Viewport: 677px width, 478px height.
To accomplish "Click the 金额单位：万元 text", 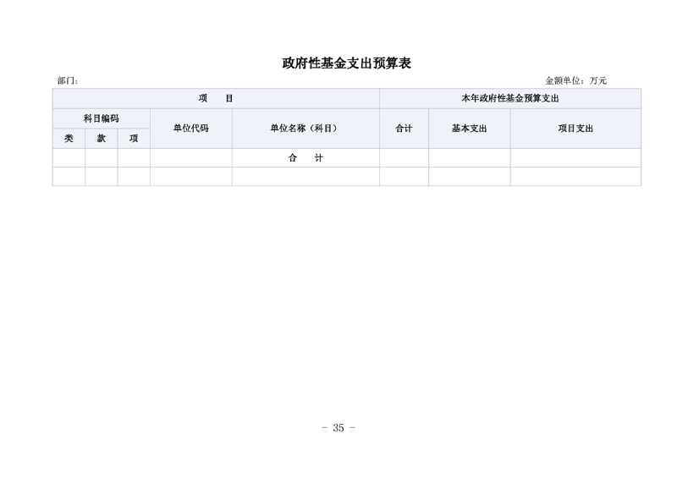I will point(575,81).
